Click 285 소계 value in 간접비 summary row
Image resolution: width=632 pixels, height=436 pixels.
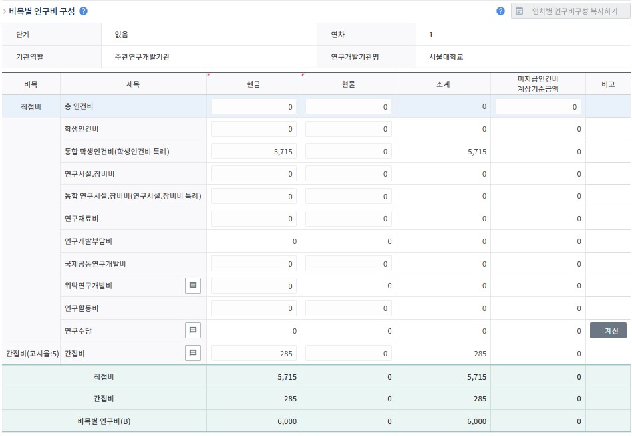(x=480, y=399)
